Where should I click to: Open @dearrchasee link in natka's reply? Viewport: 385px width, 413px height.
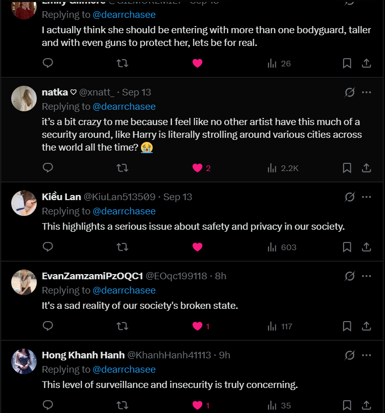coord(124,107)
